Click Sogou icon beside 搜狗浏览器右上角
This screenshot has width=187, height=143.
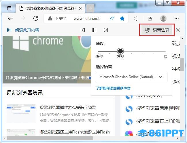click(129, 122)
